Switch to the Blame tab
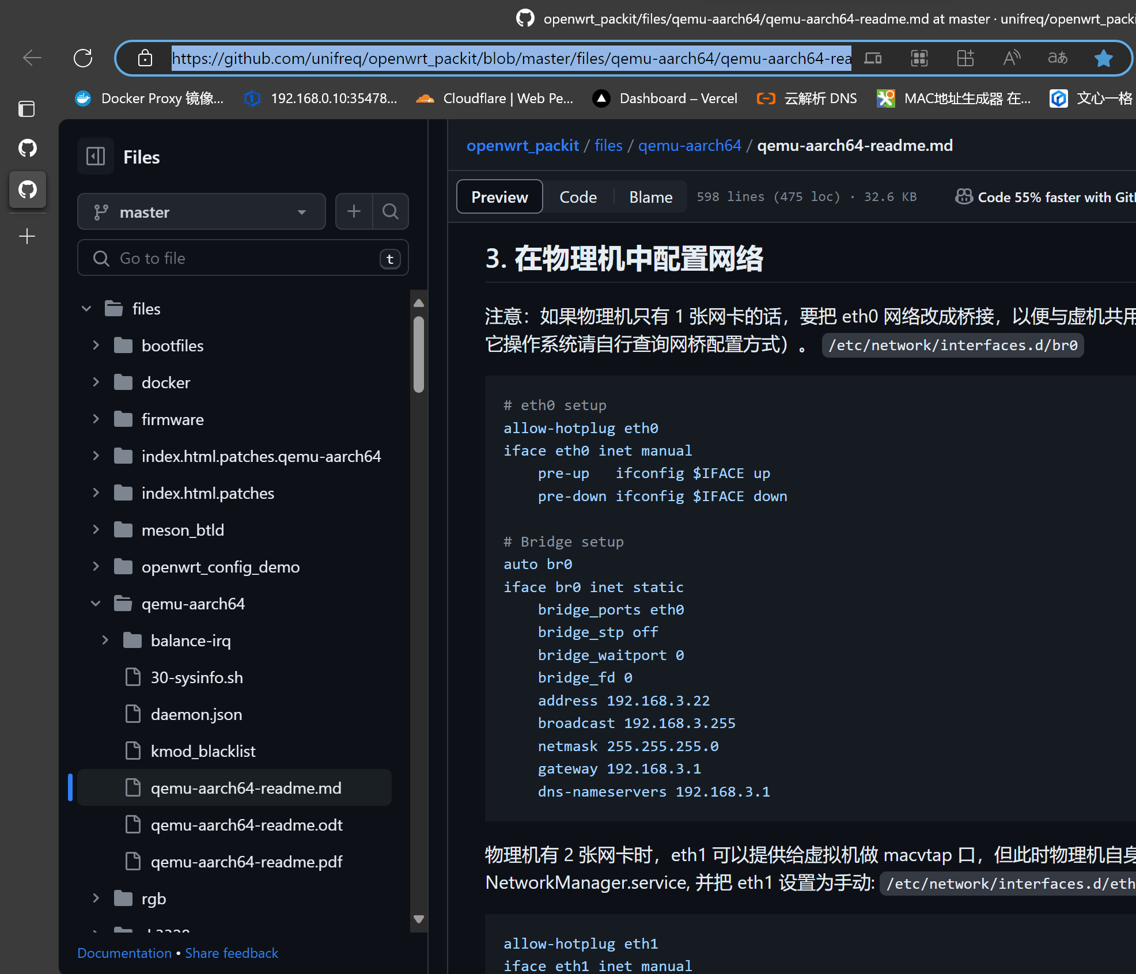Screen dimensions: 1136x974 point(650,196)
